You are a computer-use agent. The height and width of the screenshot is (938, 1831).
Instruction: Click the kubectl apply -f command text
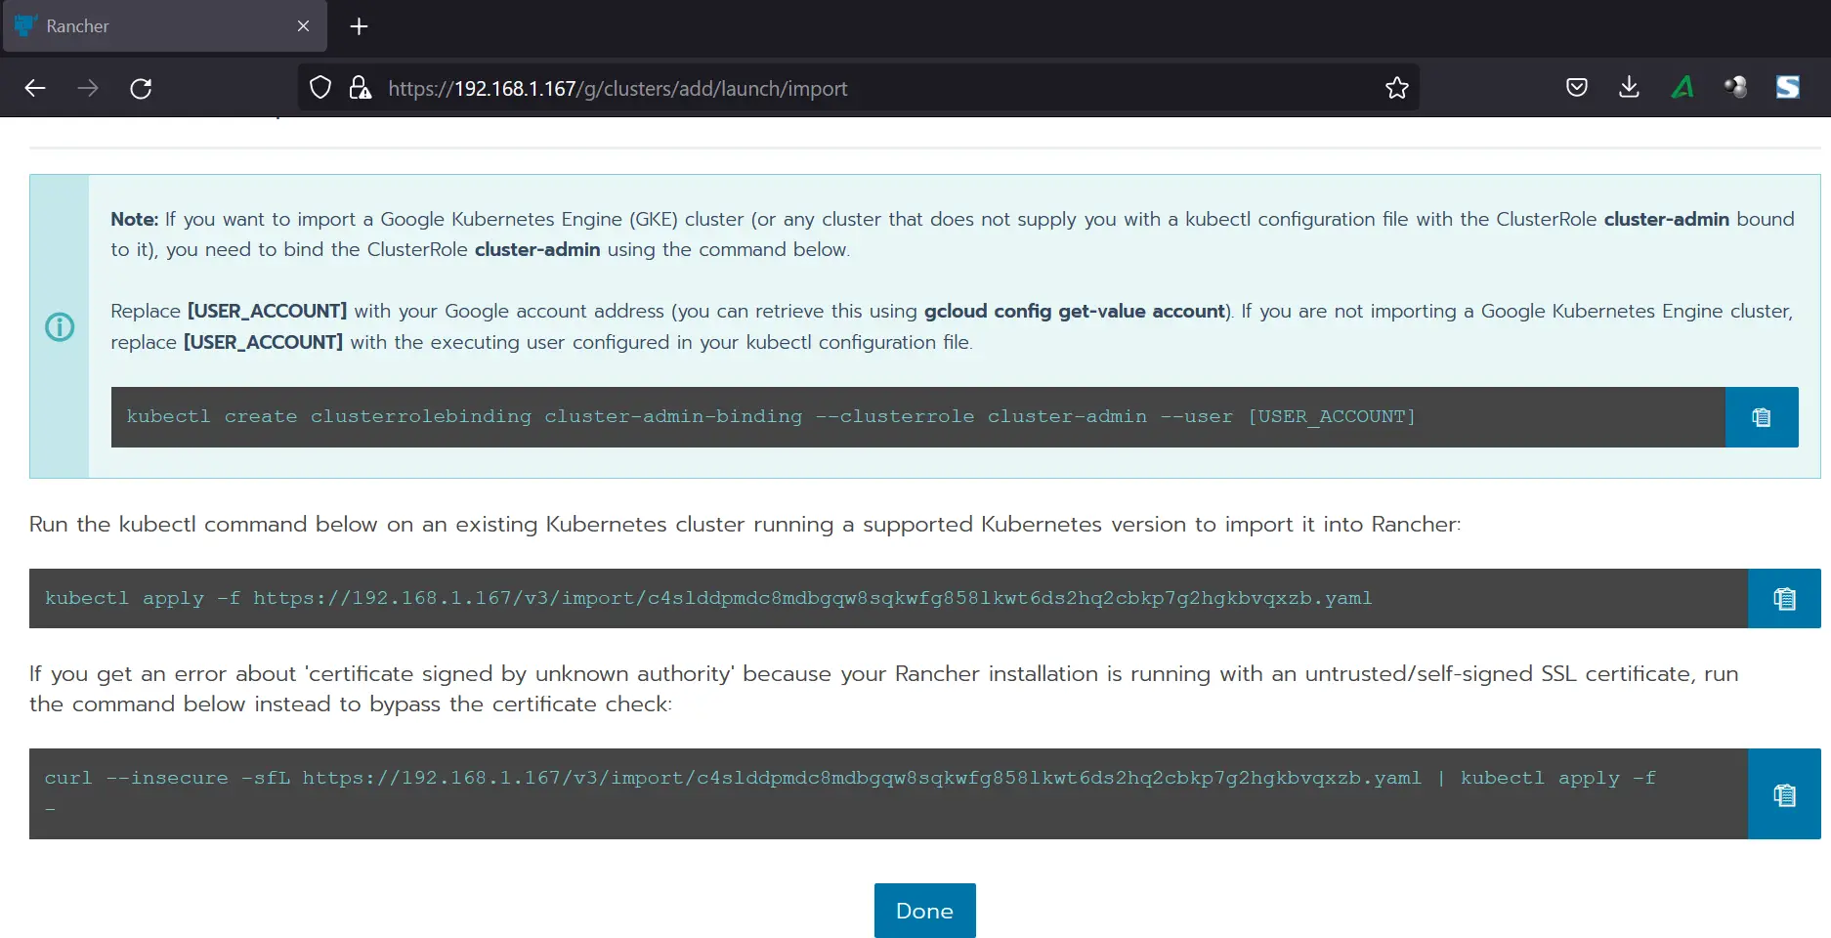(x=708, y=598)
